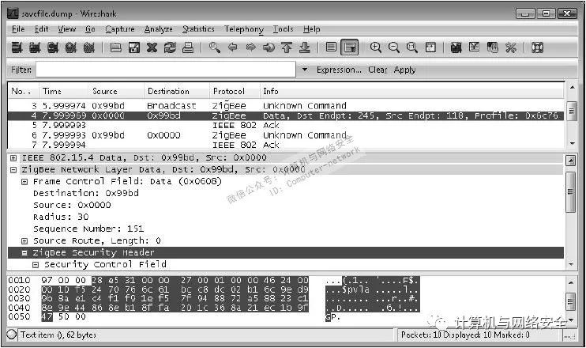Screen dimensions: 586x348
Task: Open the list of capture interfaces
Action: (17, 47)
